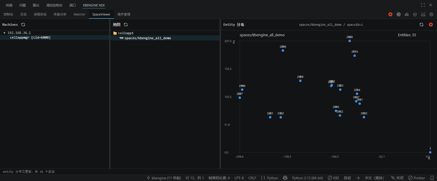Click the red stop icon in the top toolbar
This screenshot has width=437, height=181.
[x=390, y=14]
